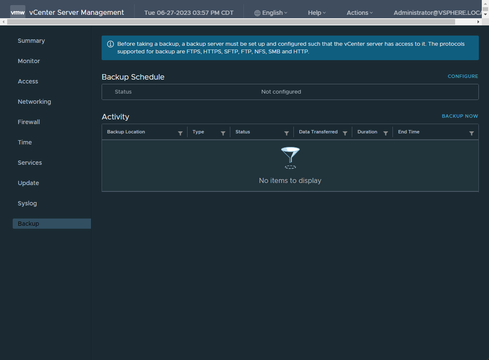Open the Syslog section

pyautogui.click(x=27, y=203)
